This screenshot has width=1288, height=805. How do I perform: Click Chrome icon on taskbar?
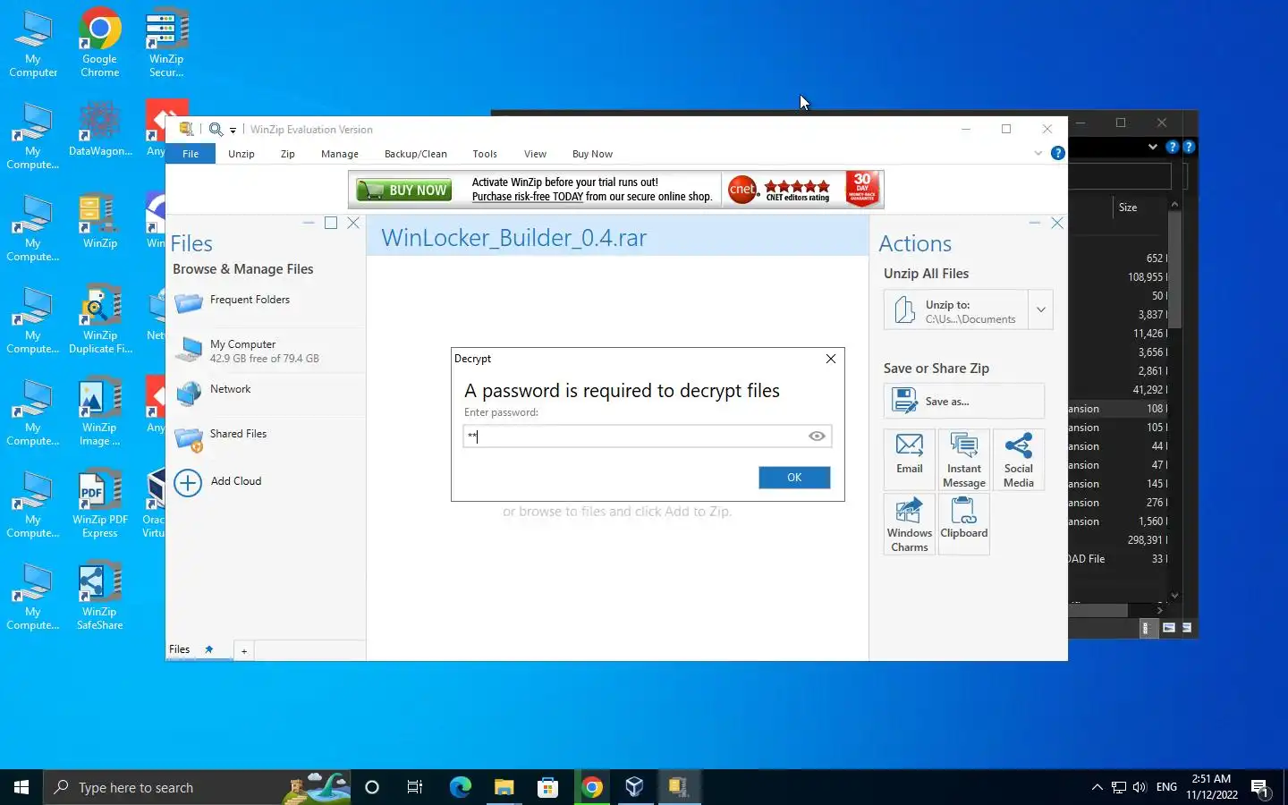click(x=591, y=787)
